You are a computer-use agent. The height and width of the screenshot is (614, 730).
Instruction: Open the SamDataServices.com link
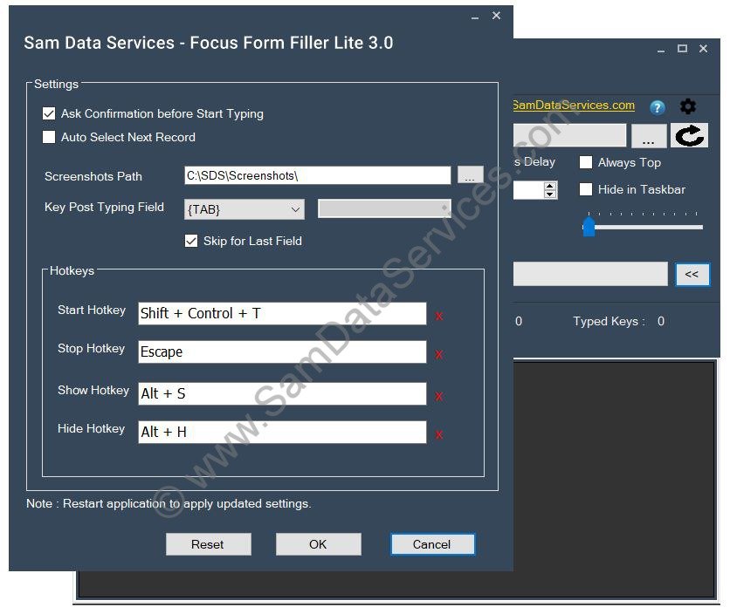click(574, 106)
